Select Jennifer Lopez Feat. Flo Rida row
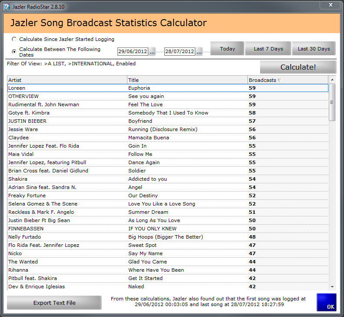The width and height of the screenshot is (344, 317). (168, 146)
